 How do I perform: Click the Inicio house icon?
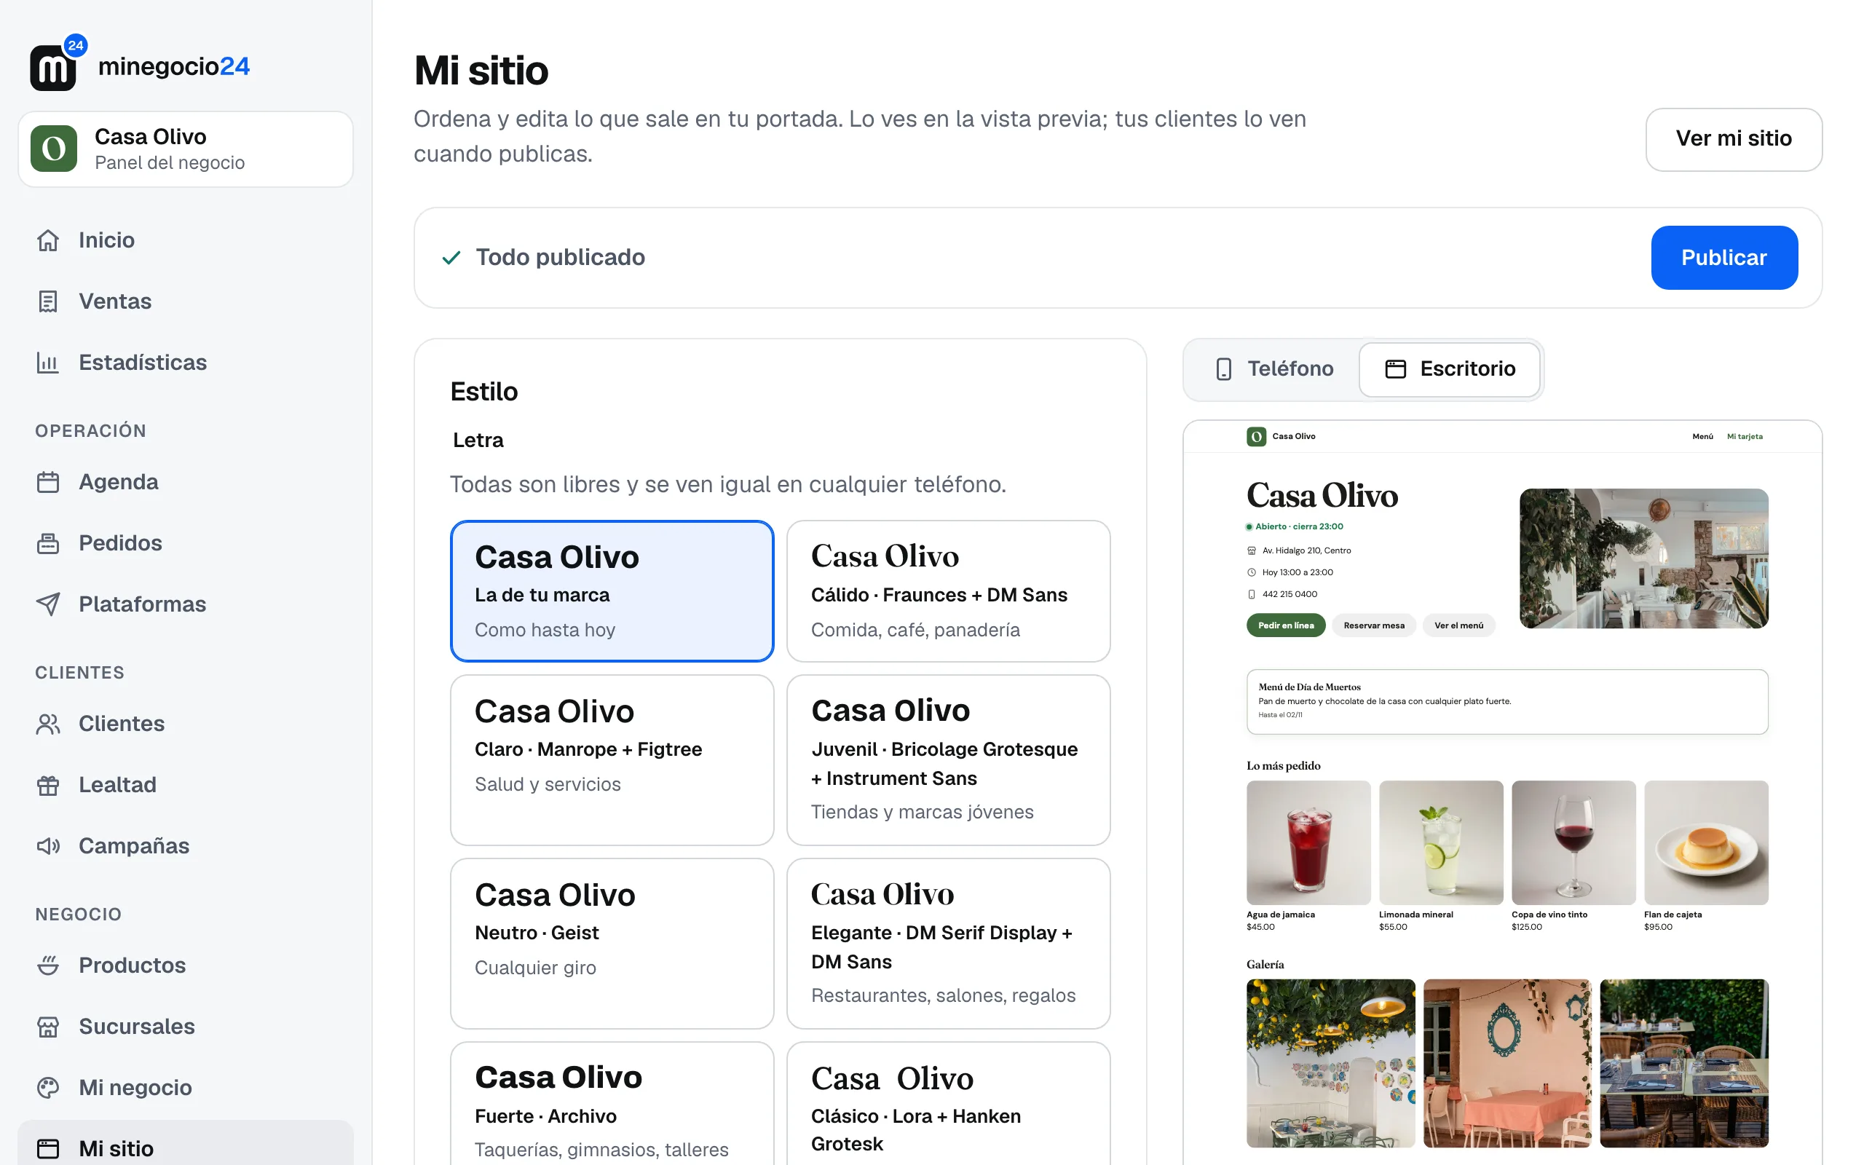[48, 240]
